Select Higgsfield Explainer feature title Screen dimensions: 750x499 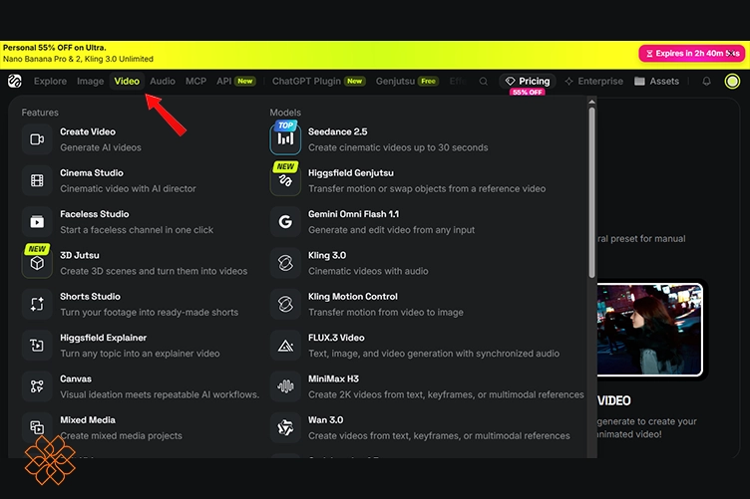click(x=103, y=338)
